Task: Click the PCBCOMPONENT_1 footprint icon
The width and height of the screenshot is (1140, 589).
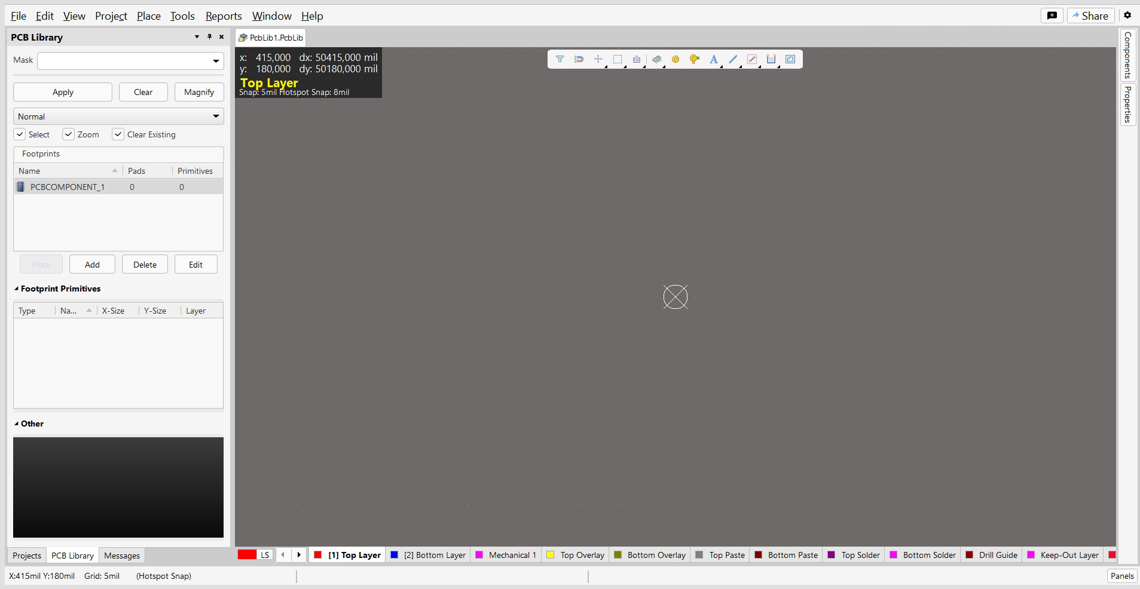Action: pos(21,187)
